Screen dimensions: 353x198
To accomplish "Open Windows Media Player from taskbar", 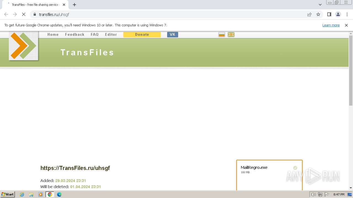I will point(41,194).
